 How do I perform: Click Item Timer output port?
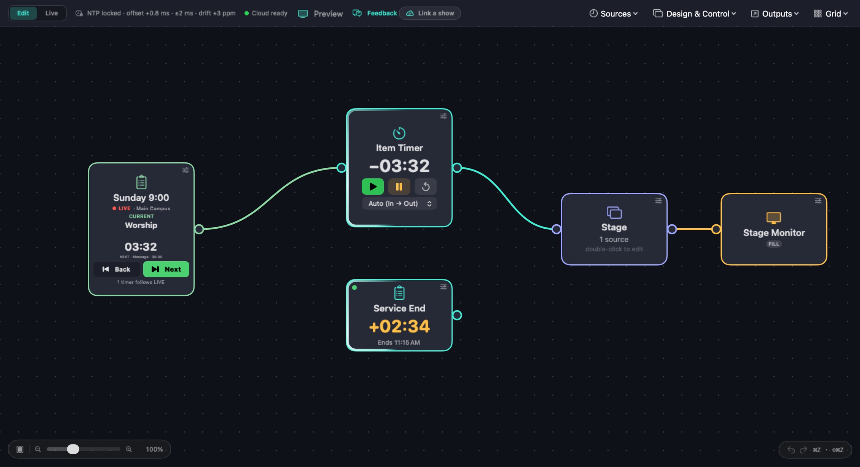457,167
